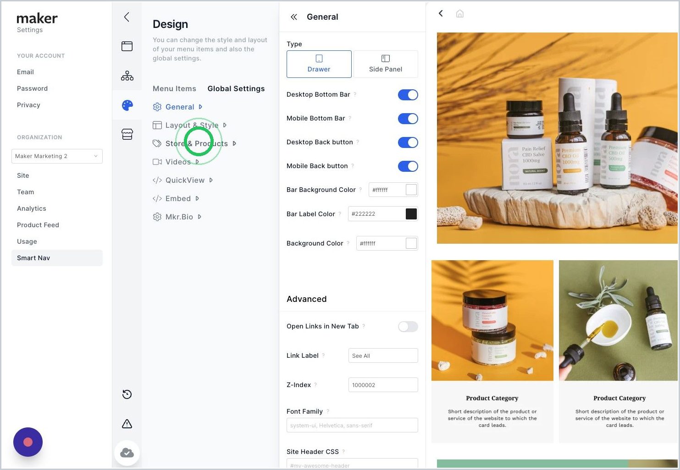
Task: Toggle Mobile Back button switch
Action: point(408,166)
